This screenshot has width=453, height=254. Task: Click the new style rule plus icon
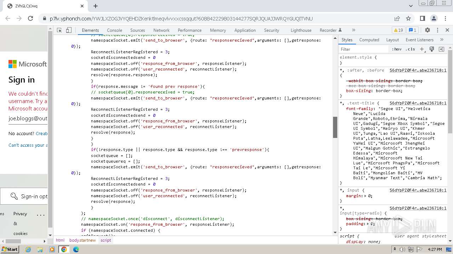[422, 49]
